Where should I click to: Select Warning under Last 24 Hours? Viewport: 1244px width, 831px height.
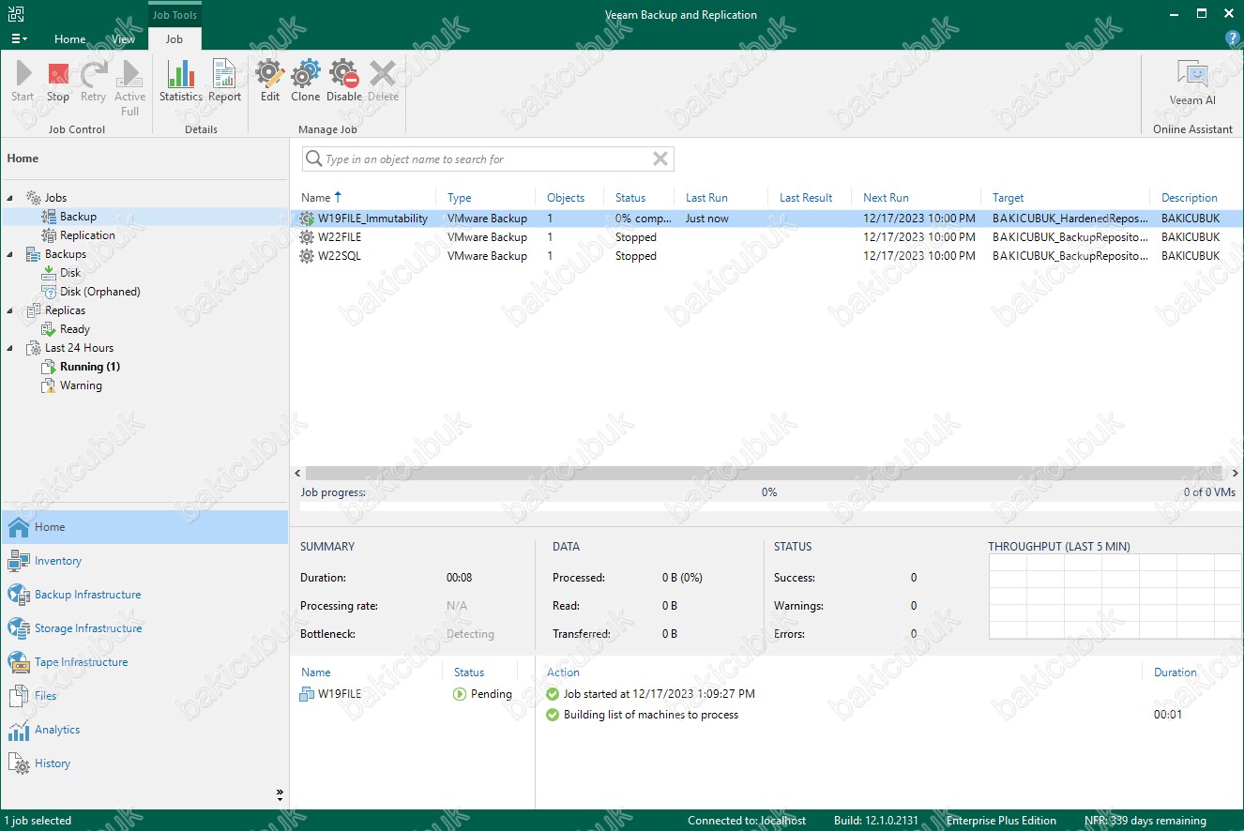coord(81,385)
